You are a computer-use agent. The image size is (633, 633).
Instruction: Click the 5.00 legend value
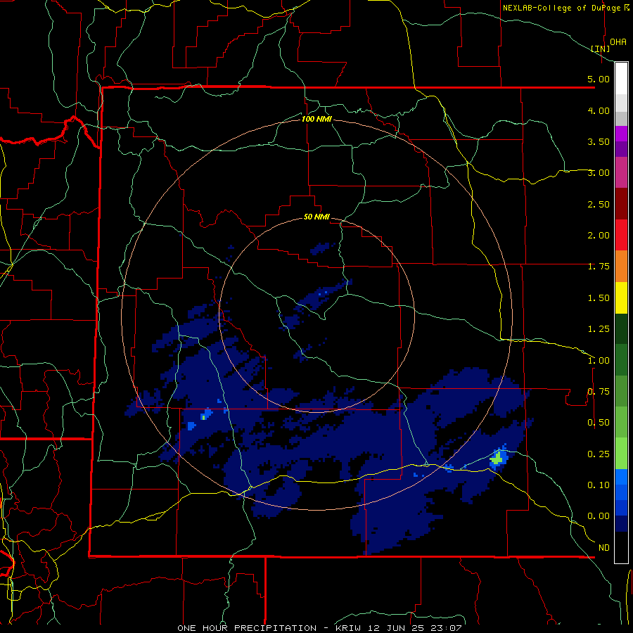pos(599,79)
